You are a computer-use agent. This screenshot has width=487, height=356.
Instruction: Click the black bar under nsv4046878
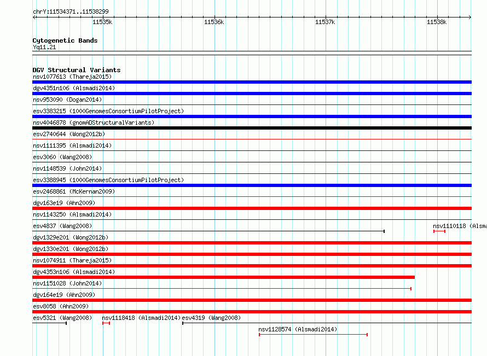point(252,128)
